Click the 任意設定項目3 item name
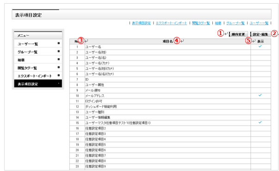 pos(96,134)
